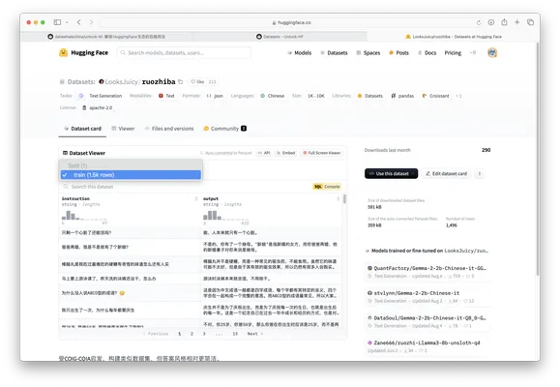Open Pricing in the top navigation

tap(453, 53)
